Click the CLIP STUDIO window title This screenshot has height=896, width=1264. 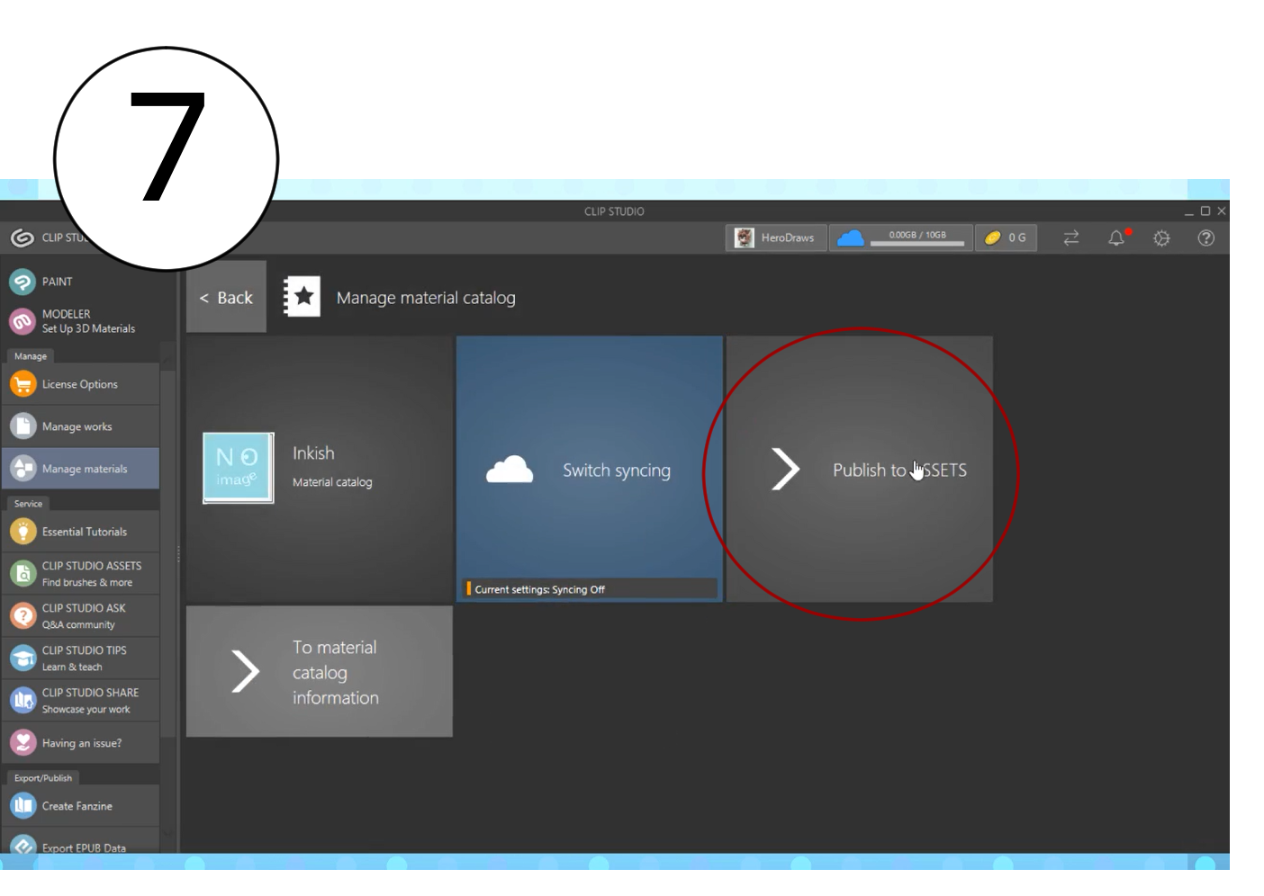click(614, 211)
